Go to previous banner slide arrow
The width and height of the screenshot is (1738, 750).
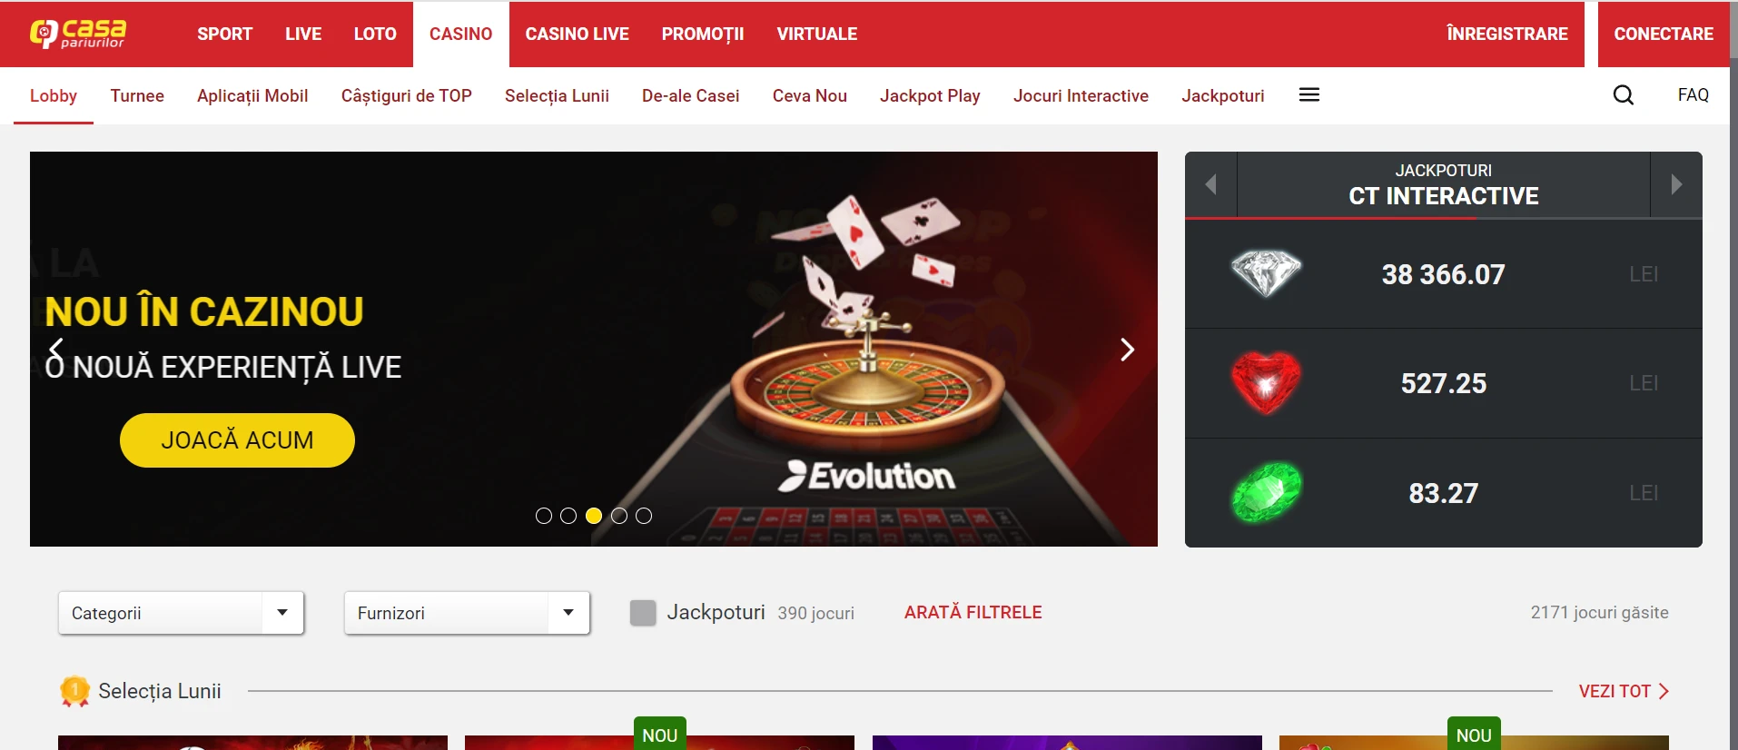point(56,350)
